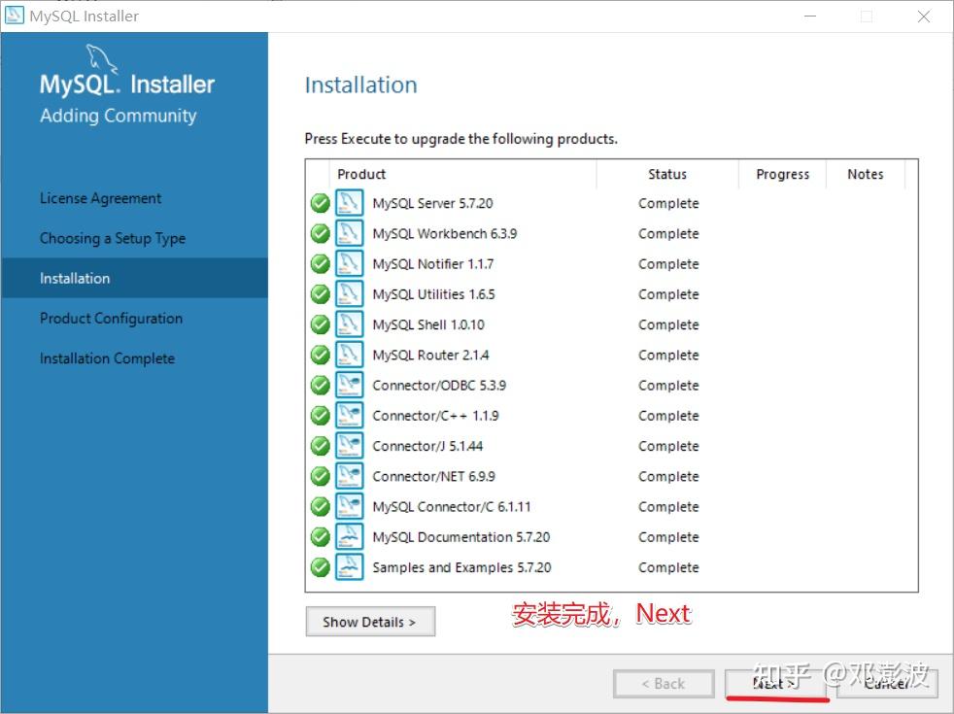This screenshot has height=714, width=954.
Task: Click the Connector/J 5.1.44 product icon
Action: tap(349, 446)
